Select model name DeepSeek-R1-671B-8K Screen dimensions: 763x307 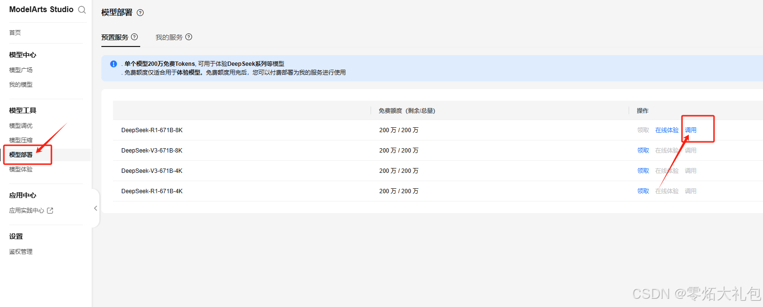pyautogui.click(x=152, y=130)
